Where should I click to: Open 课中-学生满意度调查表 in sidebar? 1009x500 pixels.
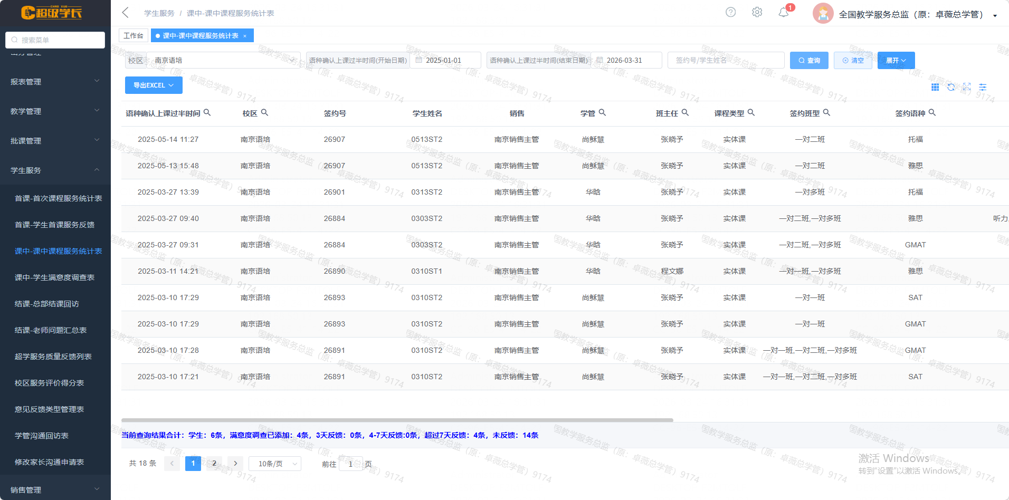coord(54,277)
